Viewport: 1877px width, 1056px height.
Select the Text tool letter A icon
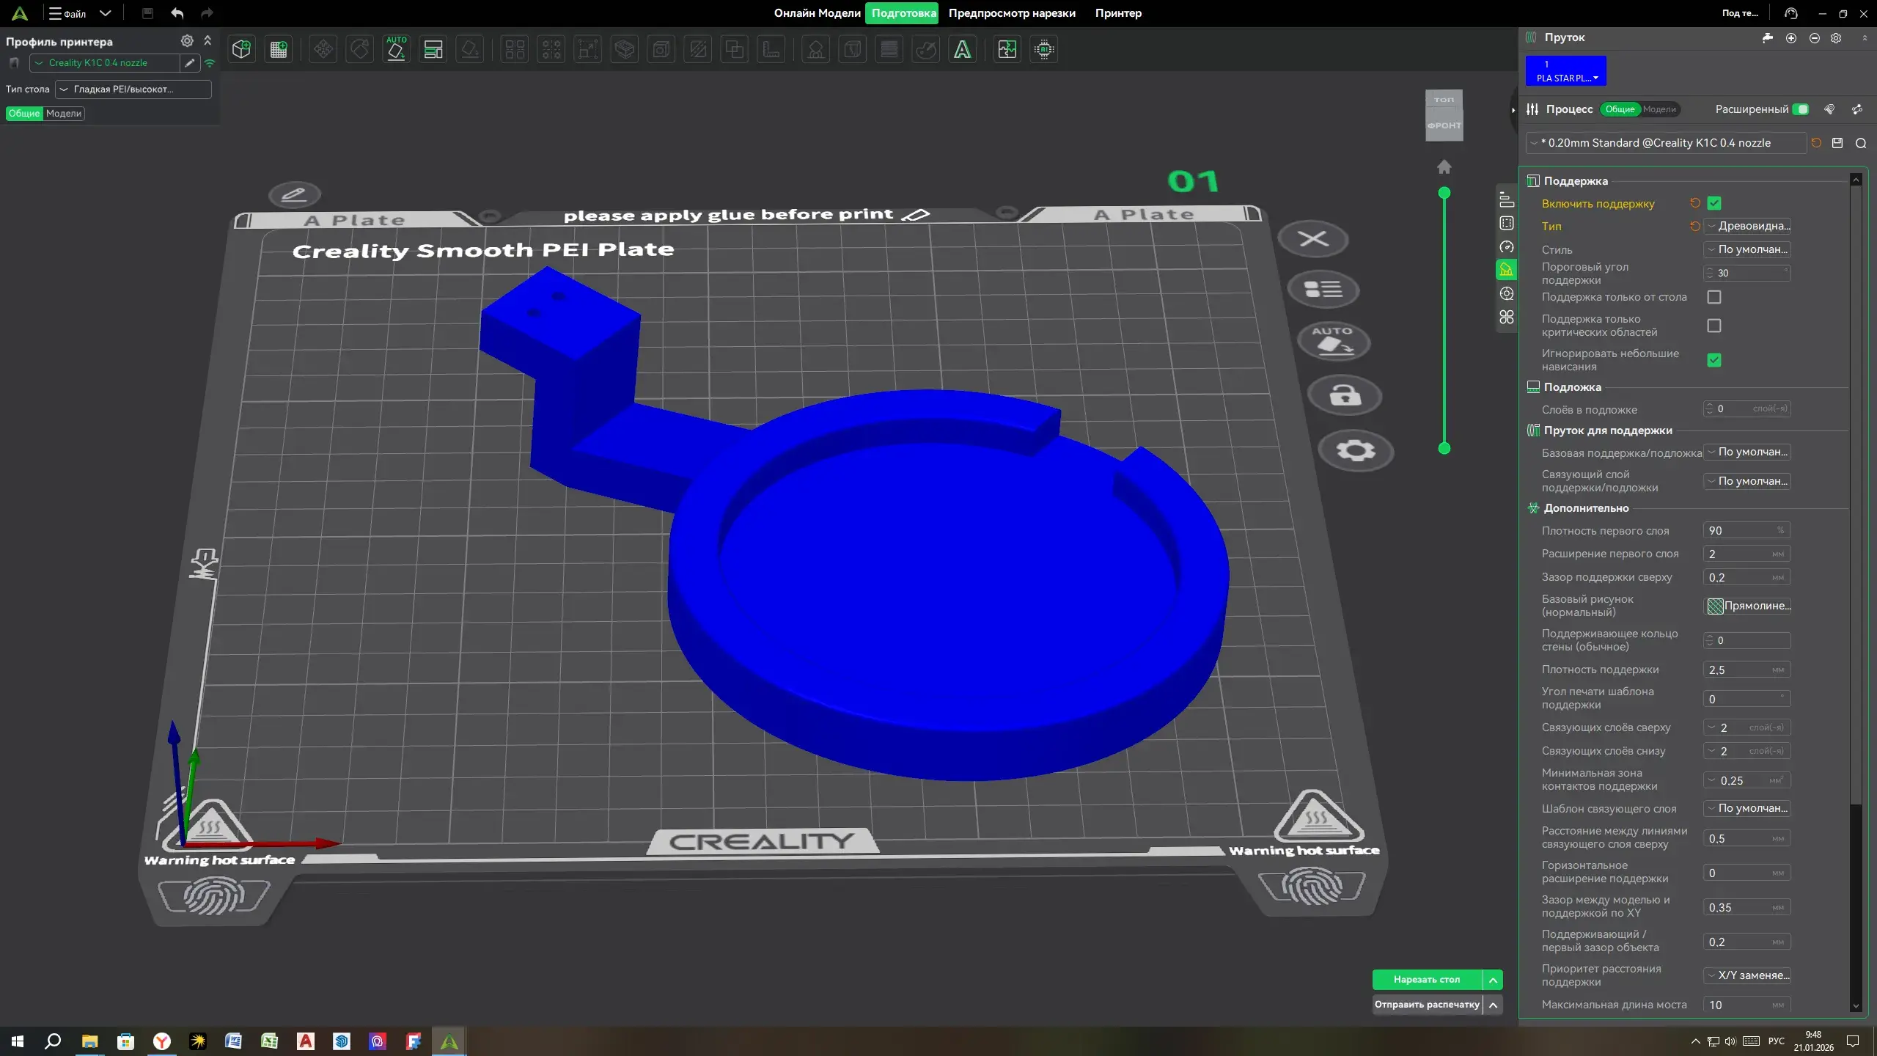coord(962,49)
